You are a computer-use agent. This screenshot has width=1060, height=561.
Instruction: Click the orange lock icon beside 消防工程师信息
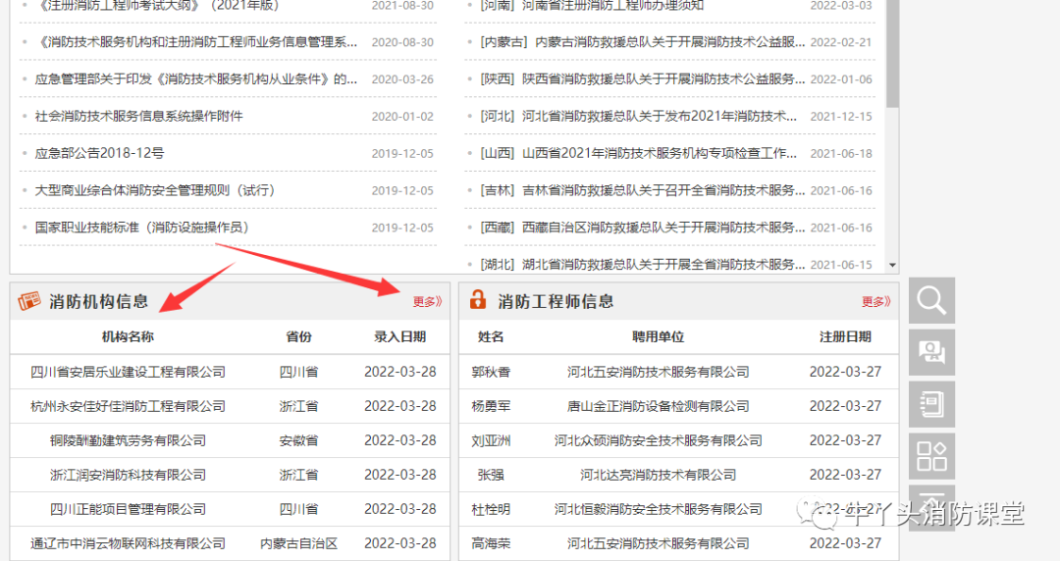[478, 299]
